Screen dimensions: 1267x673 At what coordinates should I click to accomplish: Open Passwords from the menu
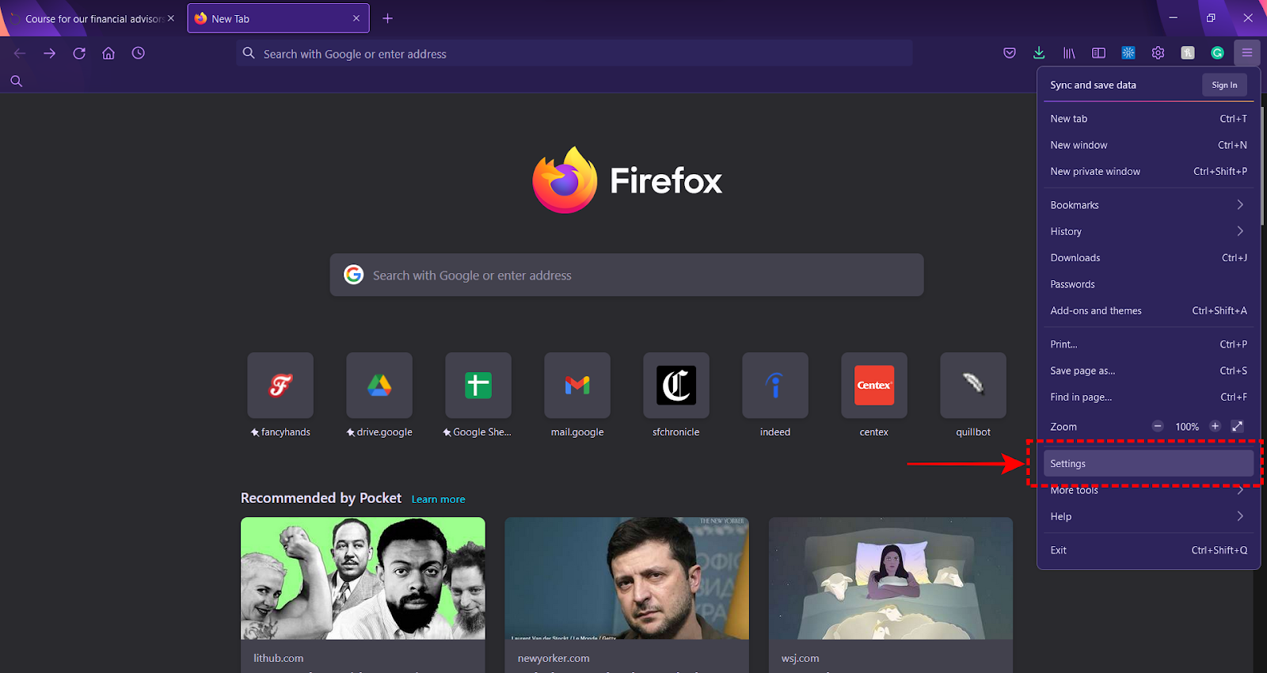(1148, 284)
